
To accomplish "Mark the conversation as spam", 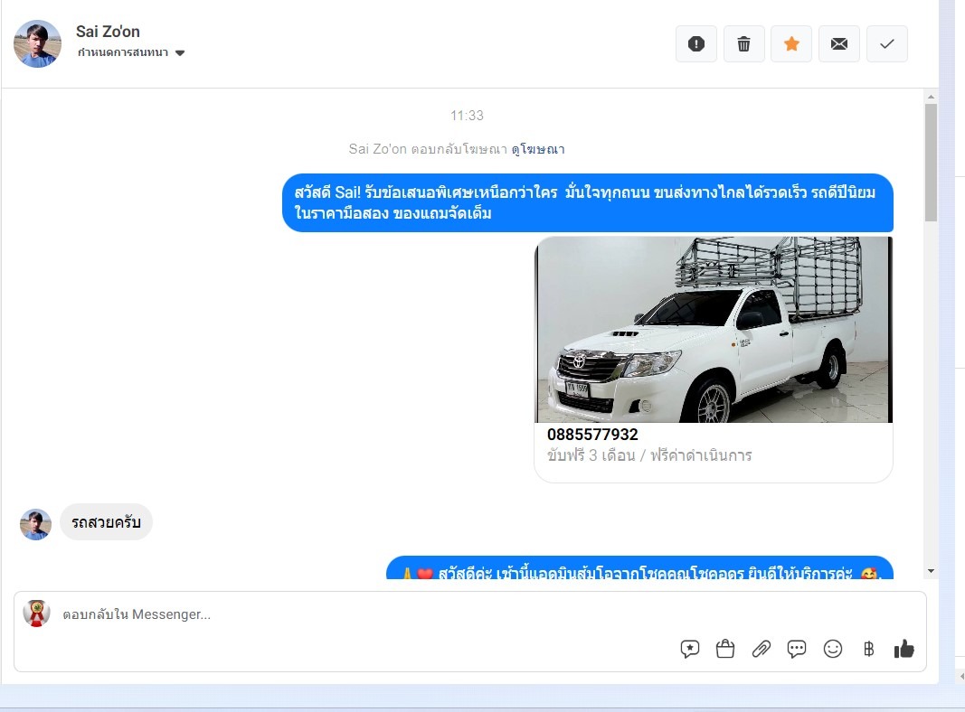I will [x=695, y=44].
